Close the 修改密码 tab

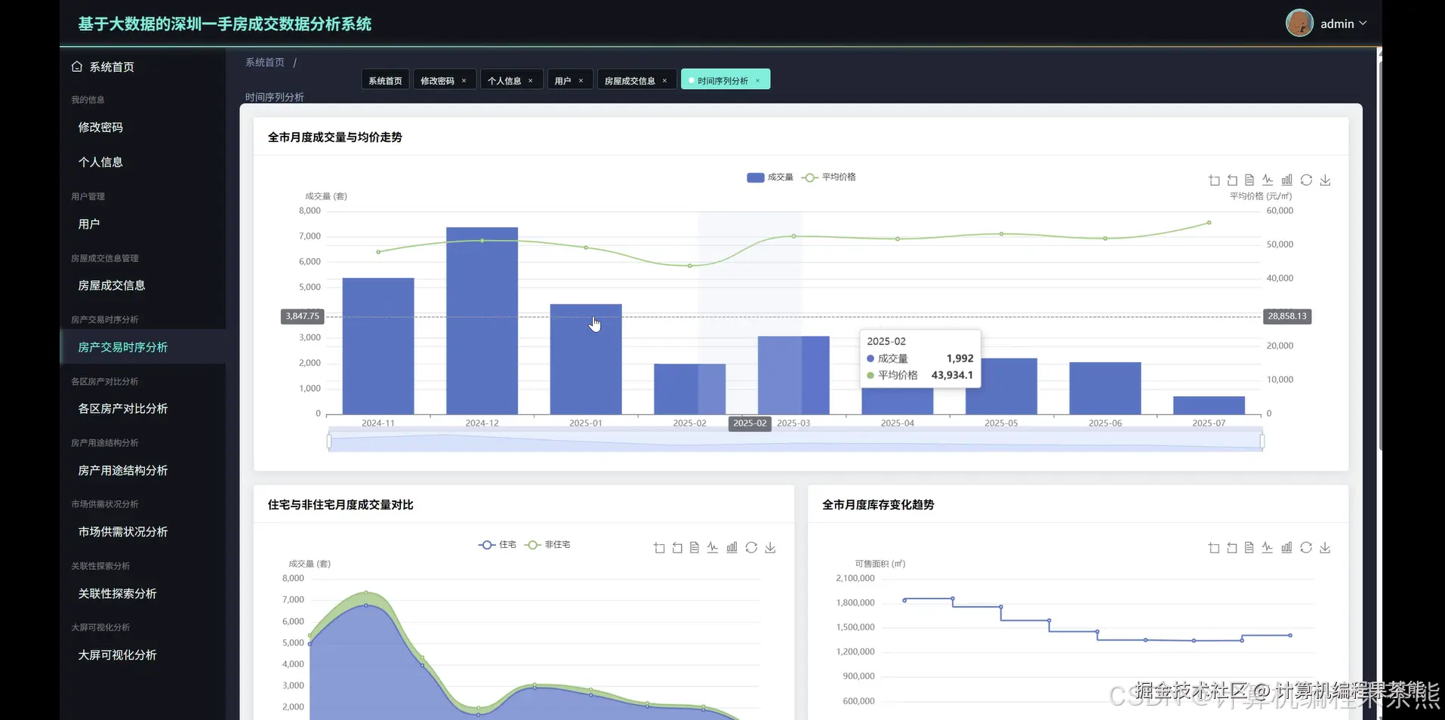[464, 81]
